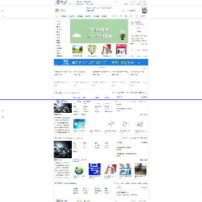Click the site logo in the header
Screen dimensions: 202x202
tap(61, 10)
